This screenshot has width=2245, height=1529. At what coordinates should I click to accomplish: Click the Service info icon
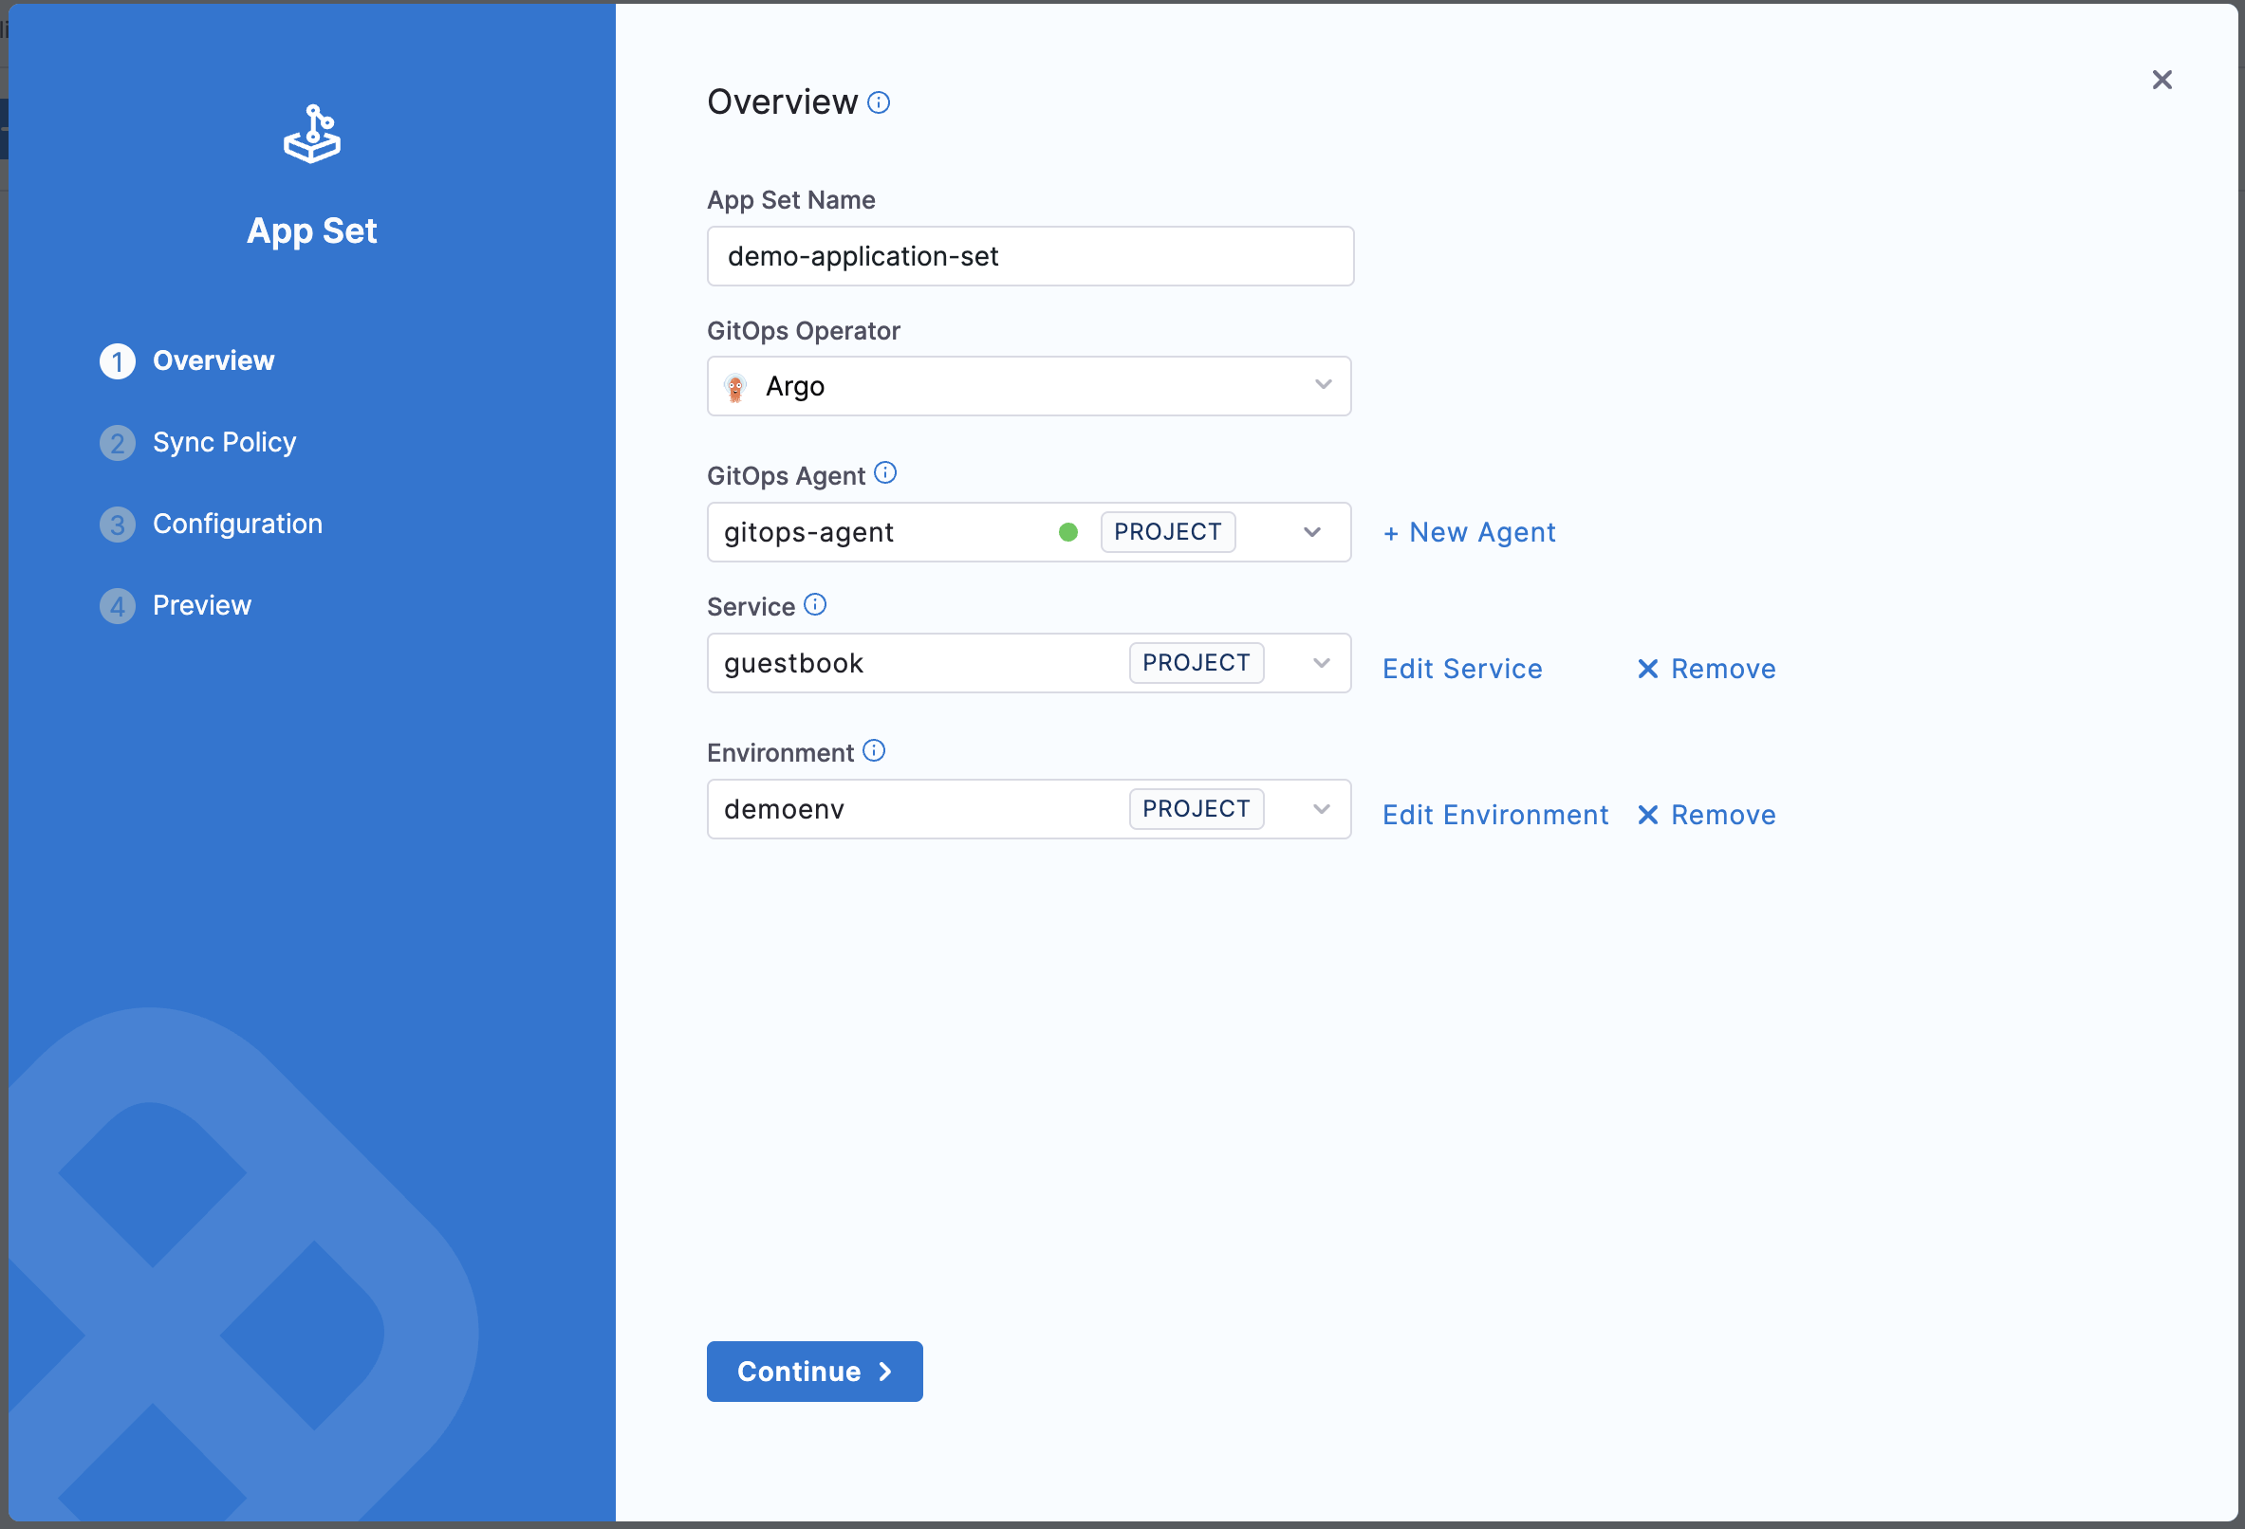(x=815, y=604)
